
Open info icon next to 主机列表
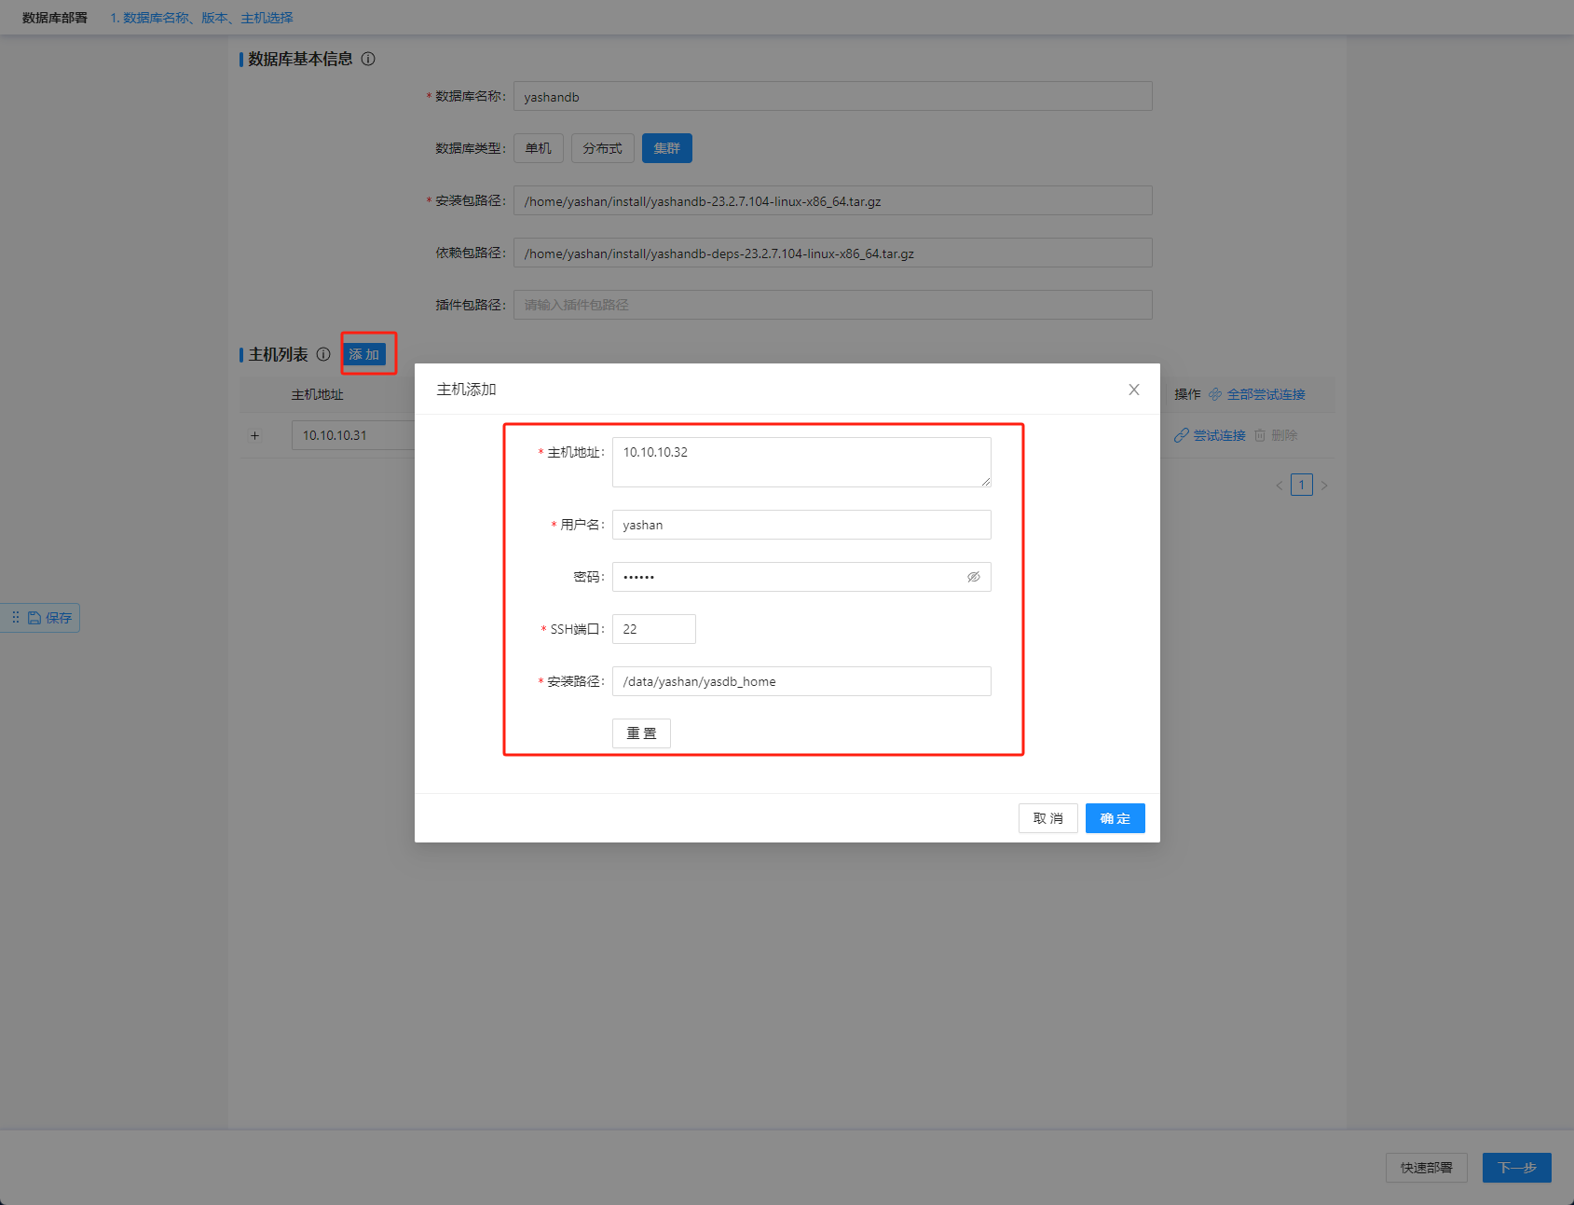(323, 354)
